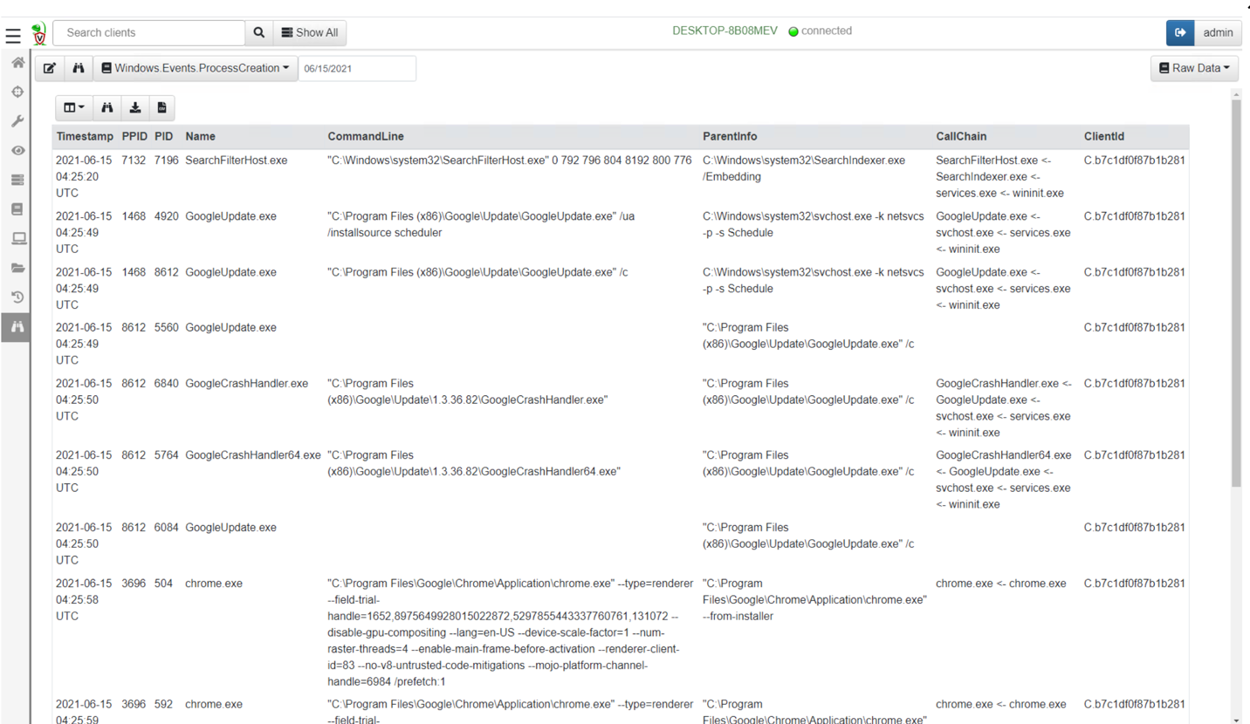The image size is (1250, 724).
Task: Toggle the filter binoculars in the results toolbar
Action: [106, 107]
